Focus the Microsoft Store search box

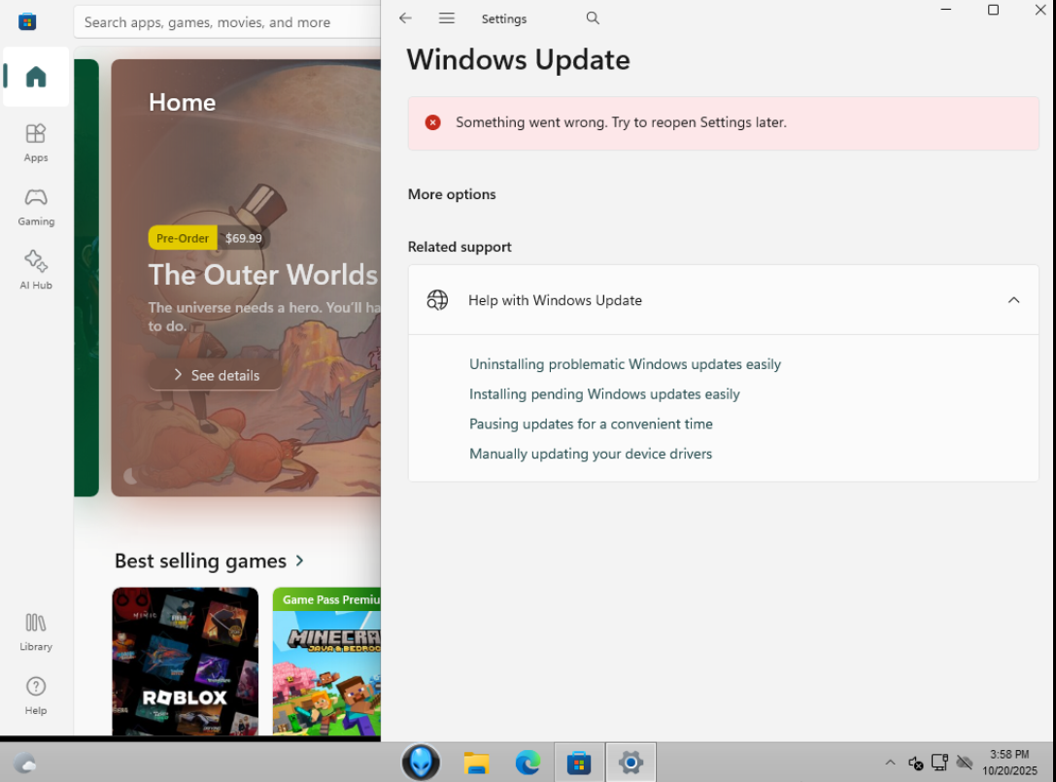[x=226, y=22]
